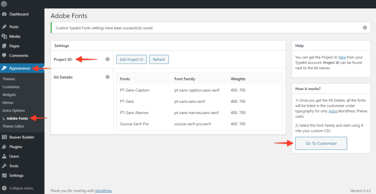The height and width of the screenshot is (194, 376).
Task: Open the Dashboard menu item
Action: pos(18,14)
